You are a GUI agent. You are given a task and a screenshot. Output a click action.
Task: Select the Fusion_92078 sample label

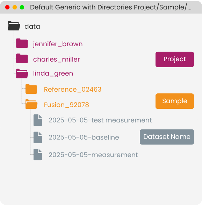[66, 105]
